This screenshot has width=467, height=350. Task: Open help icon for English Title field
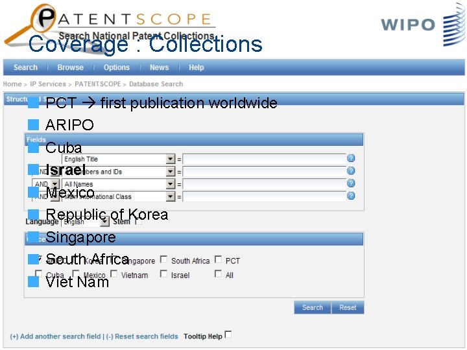click(351, 158)
